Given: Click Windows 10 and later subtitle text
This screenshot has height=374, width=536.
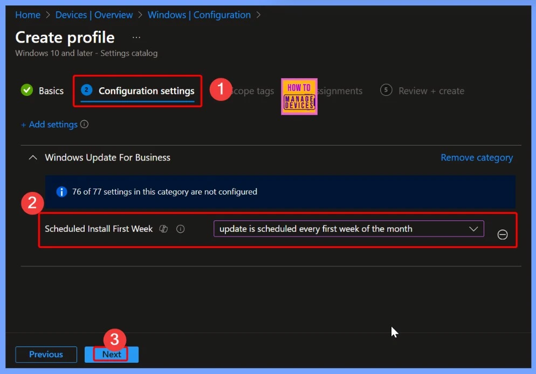Looking at the screenshot, I should coord(86,53).
